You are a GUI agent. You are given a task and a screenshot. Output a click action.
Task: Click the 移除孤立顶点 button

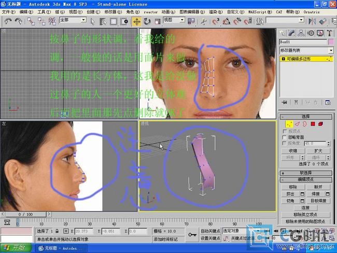pyautogui.click(x=305, y=215)
